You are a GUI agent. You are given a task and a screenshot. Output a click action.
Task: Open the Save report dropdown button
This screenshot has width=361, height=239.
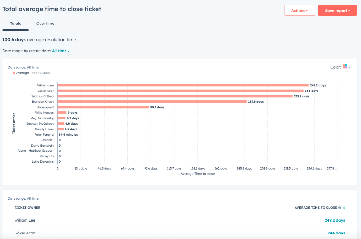(337, 11)
